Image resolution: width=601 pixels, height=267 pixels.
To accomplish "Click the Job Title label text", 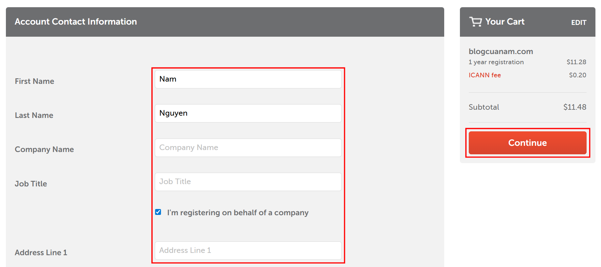I will (31, 183).
